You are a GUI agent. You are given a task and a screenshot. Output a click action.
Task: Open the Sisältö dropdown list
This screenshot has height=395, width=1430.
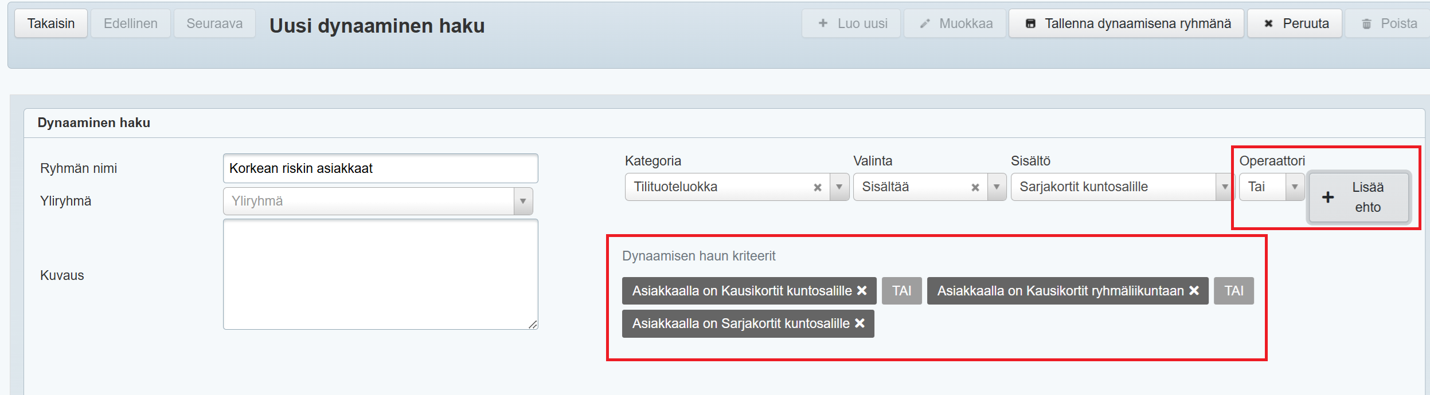[x=1225, y=187]
